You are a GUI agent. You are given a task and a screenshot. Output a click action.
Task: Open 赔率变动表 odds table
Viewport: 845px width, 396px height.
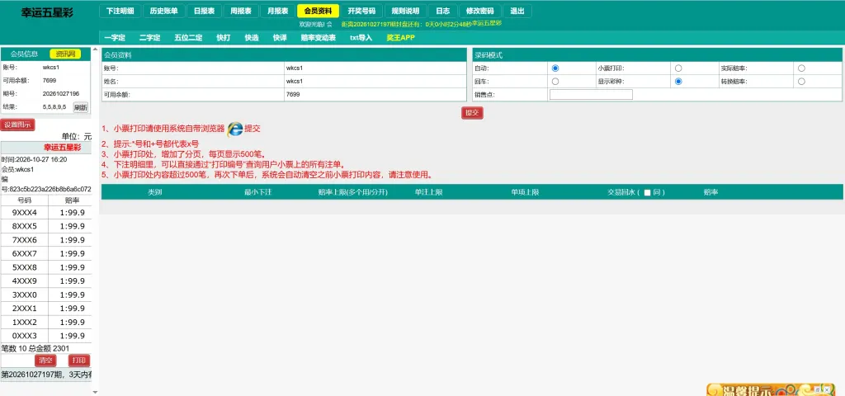click(x=318, y=38)
